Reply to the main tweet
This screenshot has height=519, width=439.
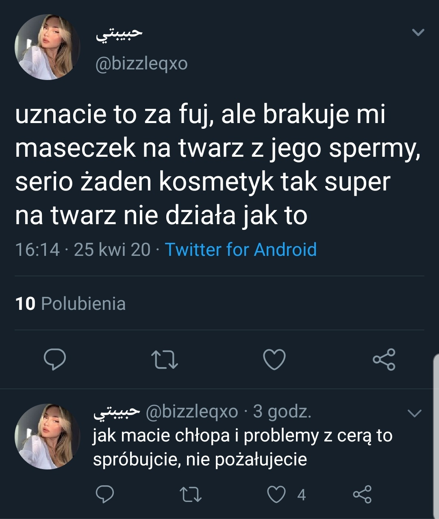click(x=55, y=359)
